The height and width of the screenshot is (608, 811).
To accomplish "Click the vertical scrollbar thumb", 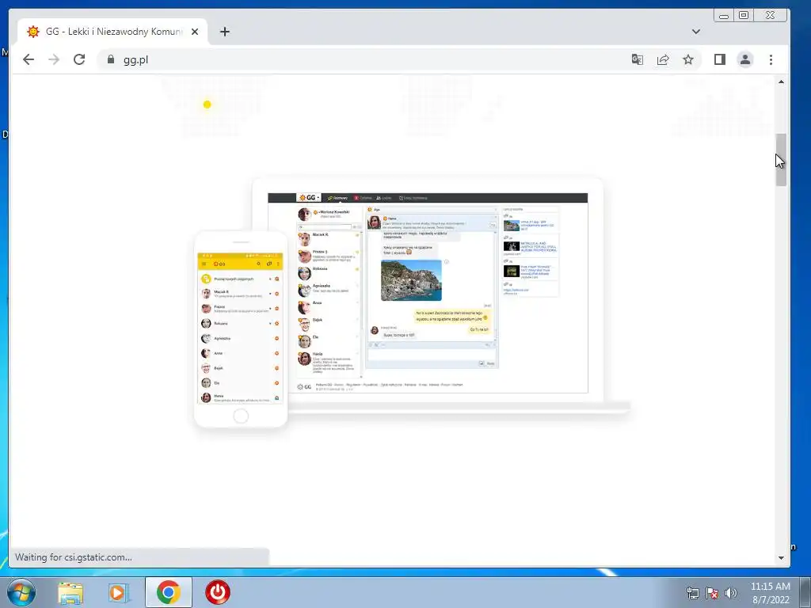I will tap(781, 160).
